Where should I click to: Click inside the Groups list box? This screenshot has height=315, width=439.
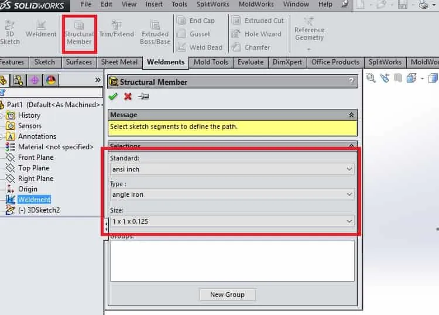232,261
